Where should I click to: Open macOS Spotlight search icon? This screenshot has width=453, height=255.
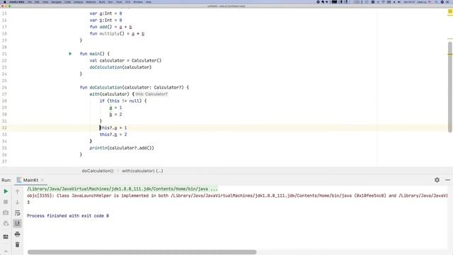(436, 2)
